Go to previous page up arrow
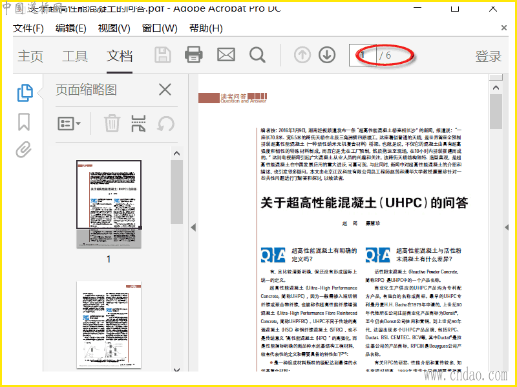This screenshot has height=387, width=517. (x=302, y=55)
